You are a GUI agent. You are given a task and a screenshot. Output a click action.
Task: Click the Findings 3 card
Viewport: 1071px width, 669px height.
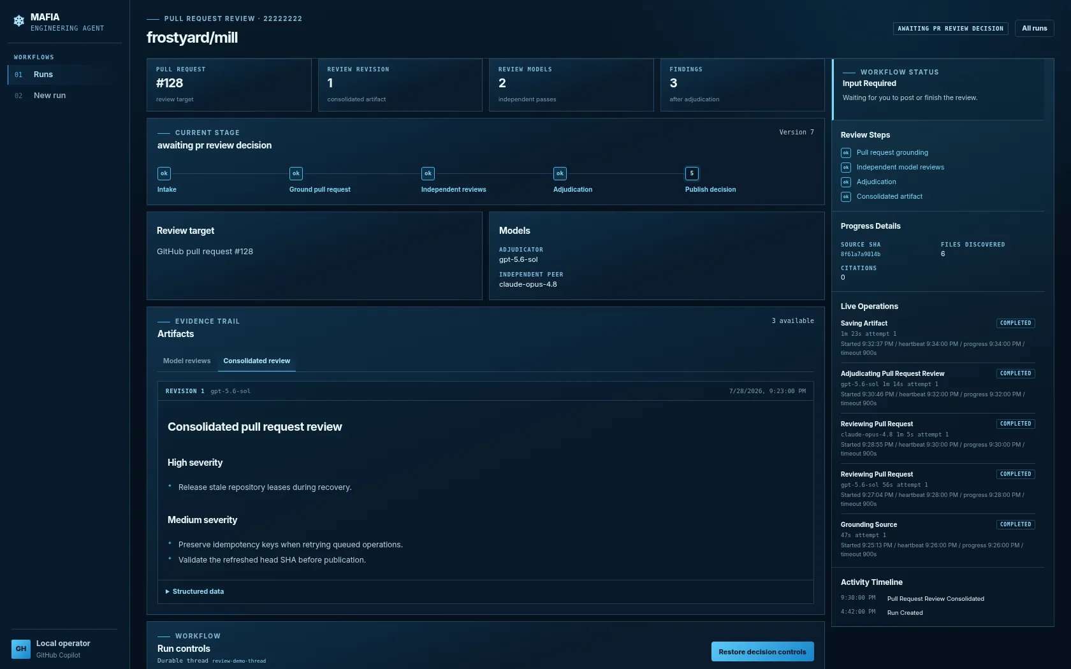click(x=742, y=85)
